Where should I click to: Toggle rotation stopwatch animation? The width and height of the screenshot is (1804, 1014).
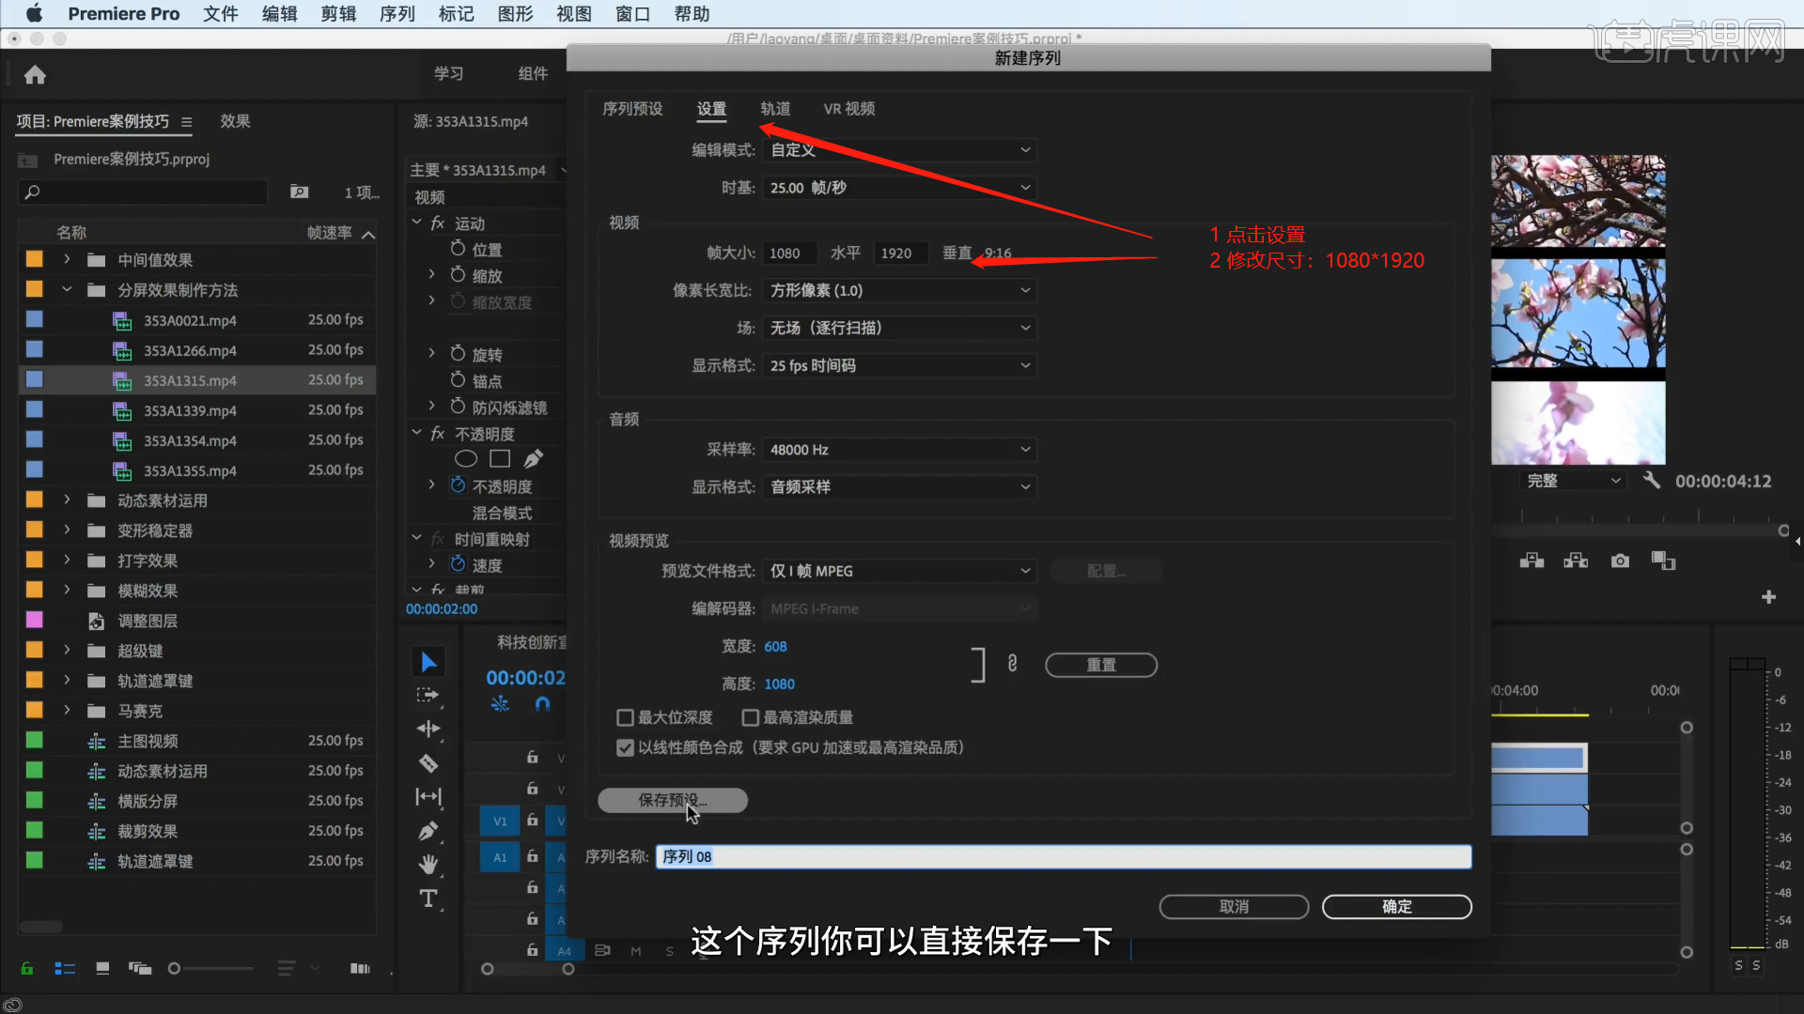tap(458, 353)
